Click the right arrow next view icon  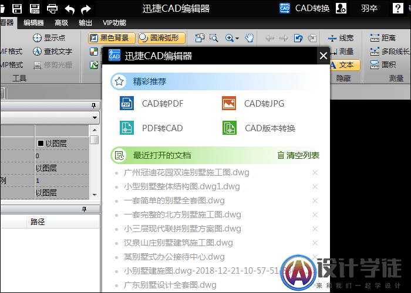284,39
